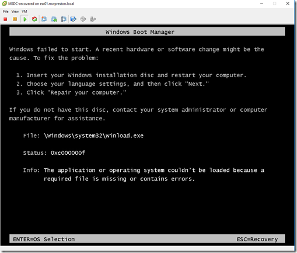Click the winload.exe file path line

coord(83,136)
